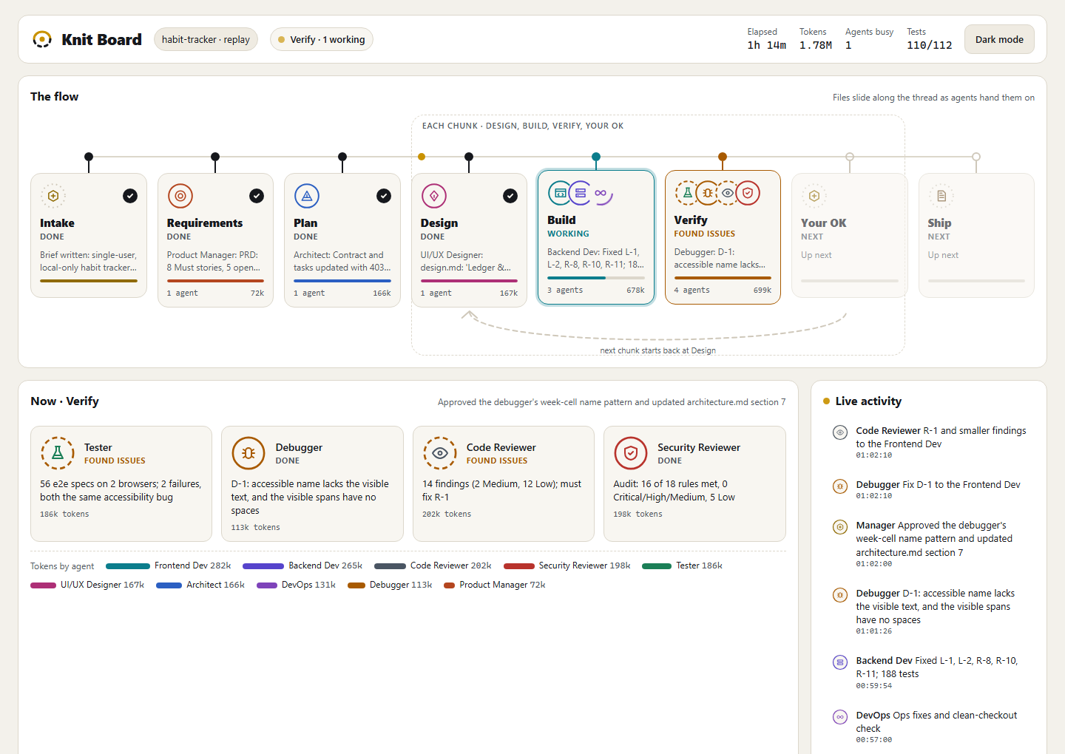Click the Plan stage triangle icon

point(307,196)
